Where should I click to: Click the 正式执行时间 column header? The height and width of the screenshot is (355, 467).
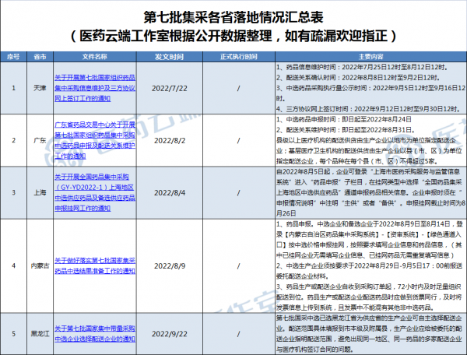[x=234, y=57]
